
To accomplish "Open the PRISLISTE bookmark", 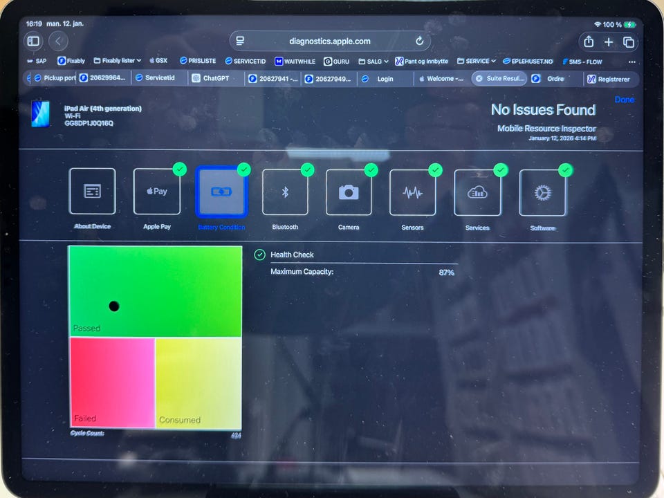I will coord(198,61).
